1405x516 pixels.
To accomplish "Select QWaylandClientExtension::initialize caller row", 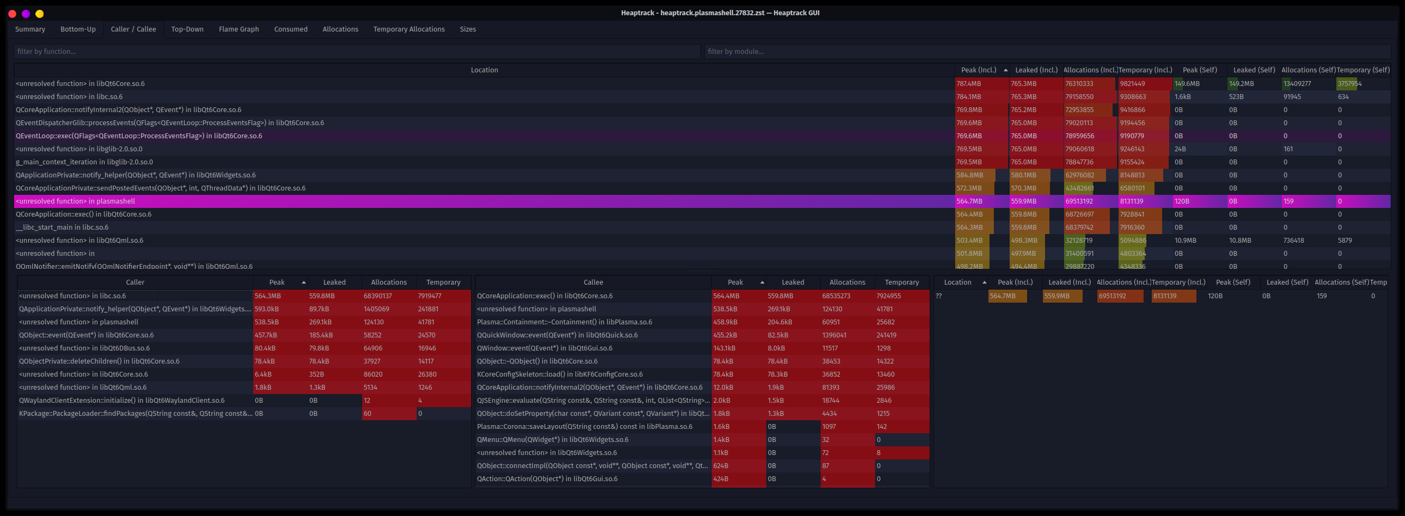I will (244, 401).
